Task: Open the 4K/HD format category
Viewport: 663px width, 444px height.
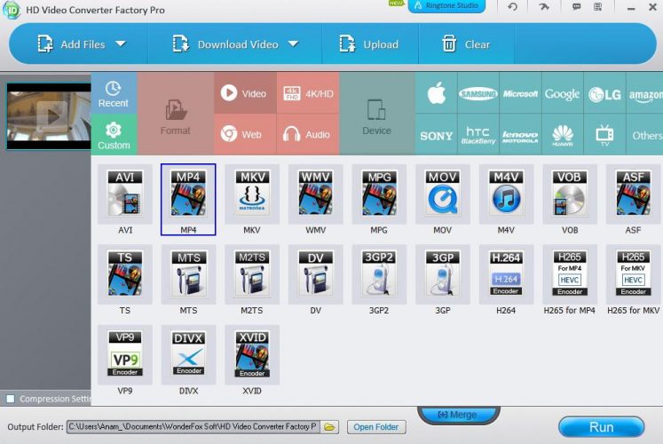Action: [308, 93]
